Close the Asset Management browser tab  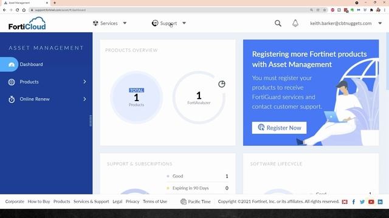coord(47,2)
